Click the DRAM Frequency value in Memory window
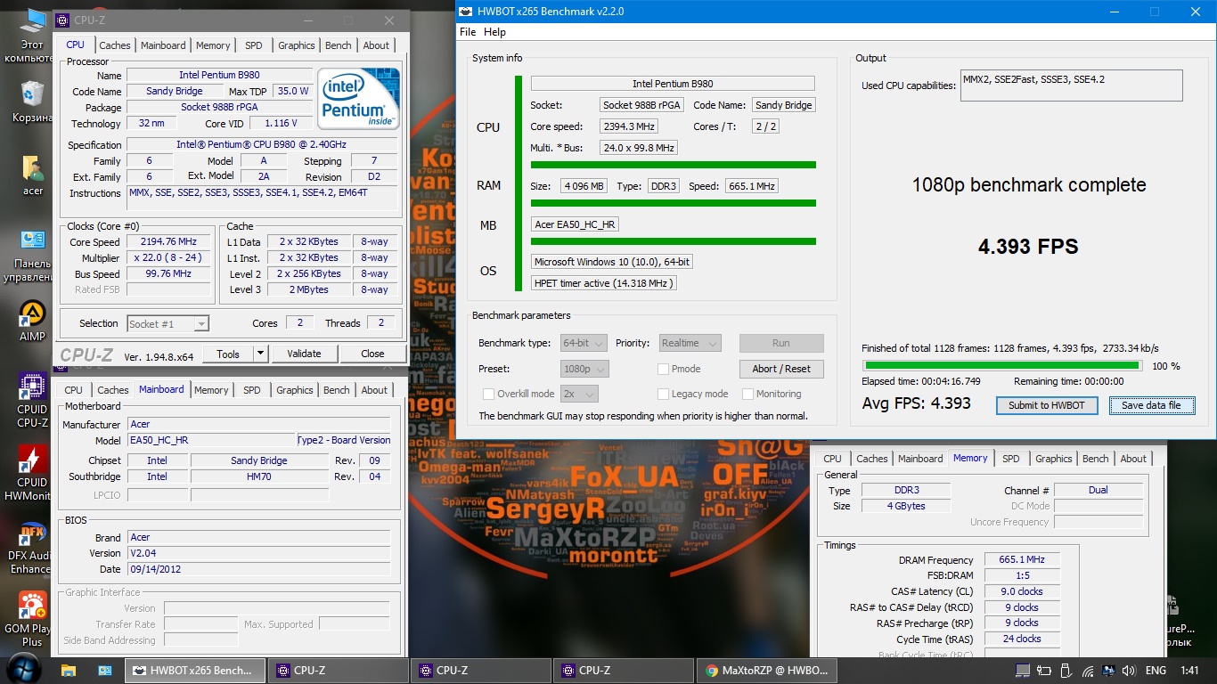Screen dimensions: 1217x684 (x=1022, y=560)
